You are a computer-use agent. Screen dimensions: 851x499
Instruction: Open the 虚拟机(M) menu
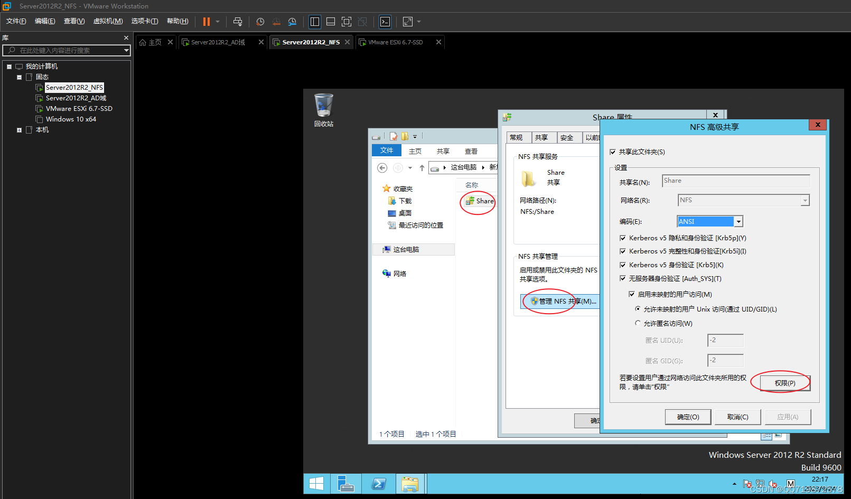(x=108, y=21)
